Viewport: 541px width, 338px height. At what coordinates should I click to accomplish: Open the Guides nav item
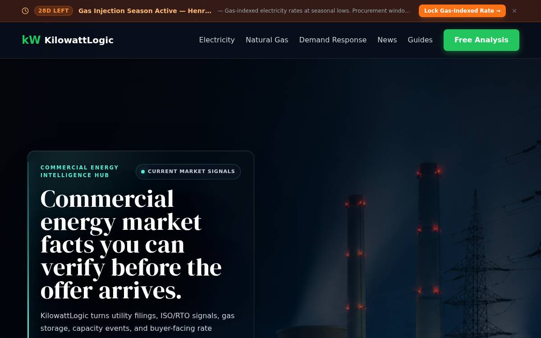[420, 40]
